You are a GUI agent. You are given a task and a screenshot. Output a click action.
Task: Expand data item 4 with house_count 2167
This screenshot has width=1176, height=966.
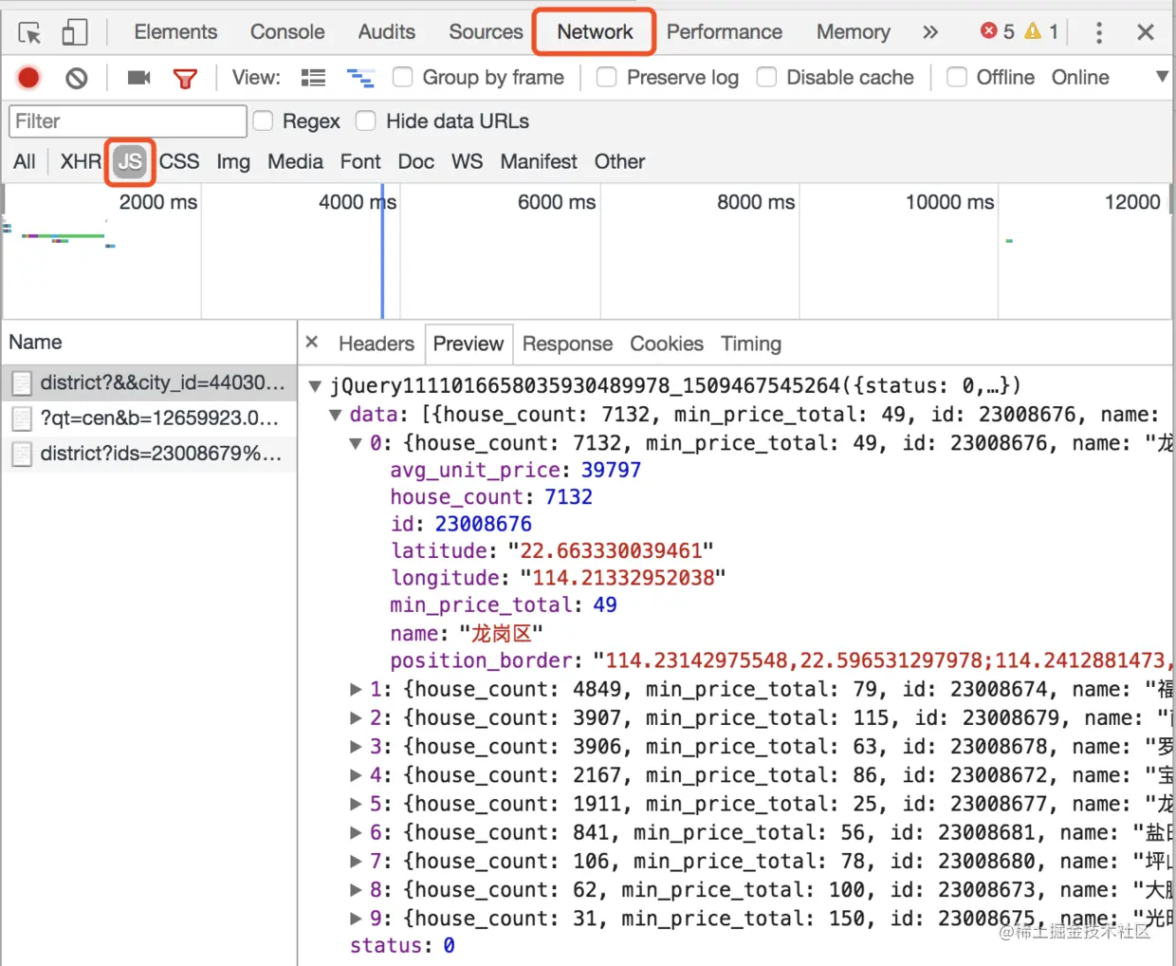(x=356, y=775)
